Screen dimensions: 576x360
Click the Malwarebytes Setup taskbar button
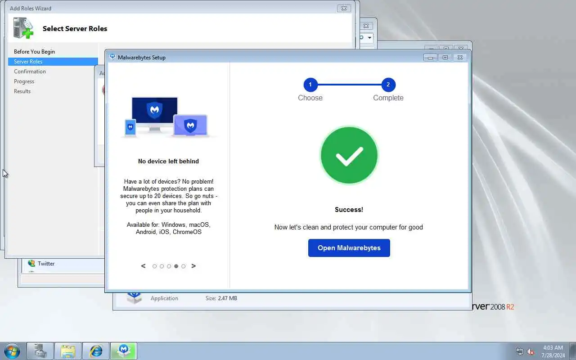(x=124, y=351)
